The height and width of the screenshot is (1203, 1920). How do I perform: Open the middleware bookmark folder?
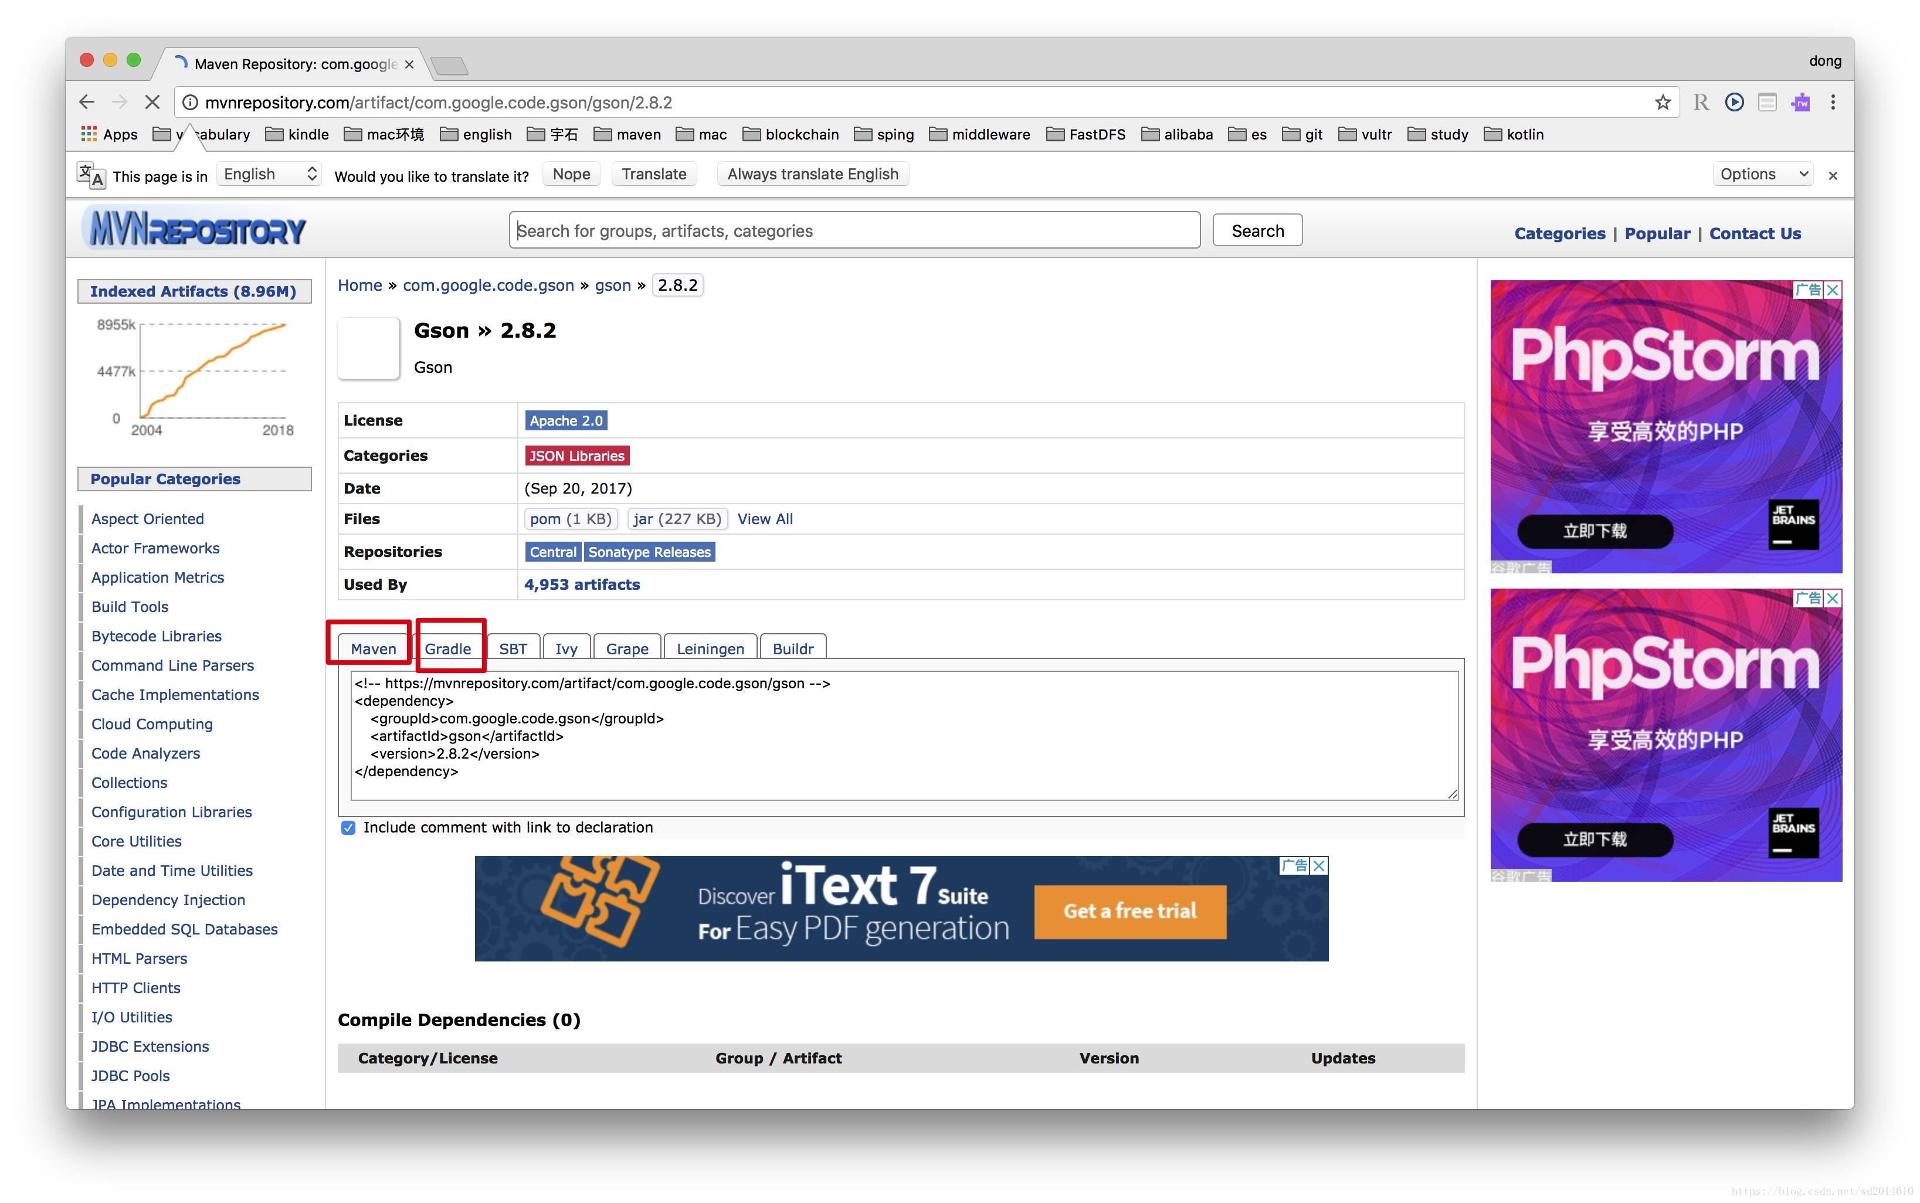click(x=979, y=134)
